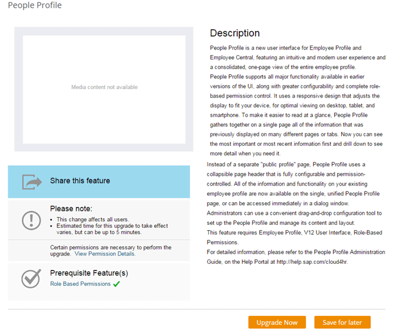Click 'This change affects all users' bullet
This screenshot has height=332, width=395.
tap(93, 220)
